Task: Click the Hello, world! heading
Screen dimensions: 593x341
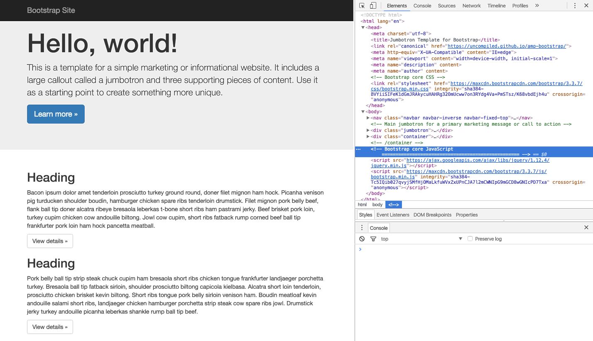Action: 102,43
